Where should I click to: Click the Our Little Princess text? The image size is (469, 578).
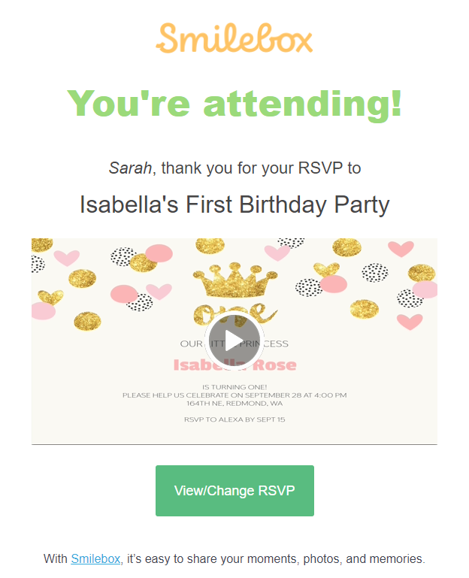(234, 343)
